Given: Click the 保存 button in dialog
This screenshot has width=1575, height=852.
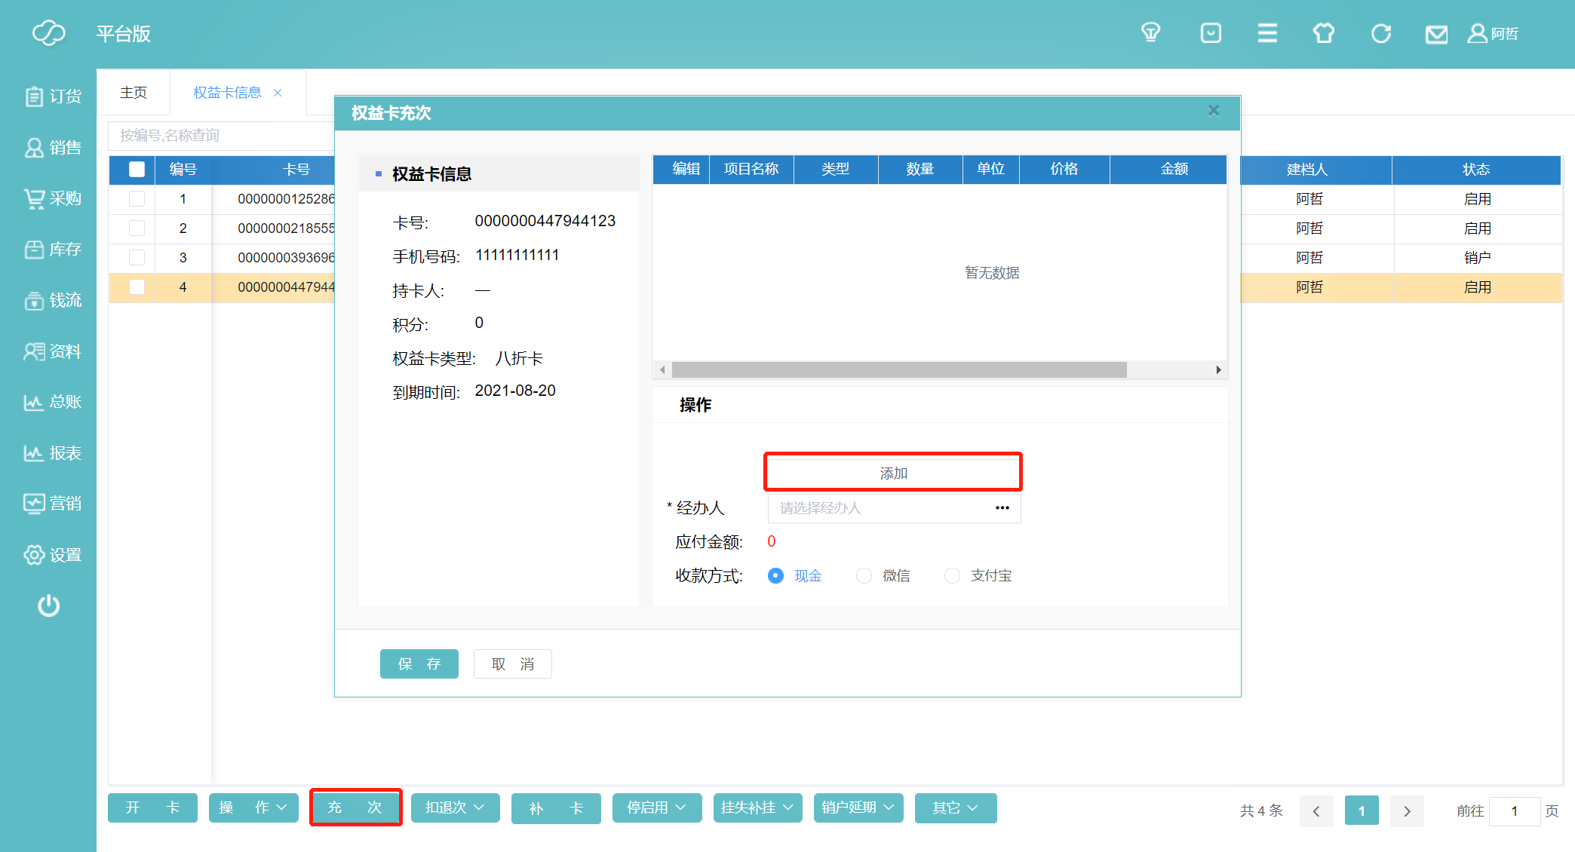Looking at the screenshot, I should [x=419, y=664].
